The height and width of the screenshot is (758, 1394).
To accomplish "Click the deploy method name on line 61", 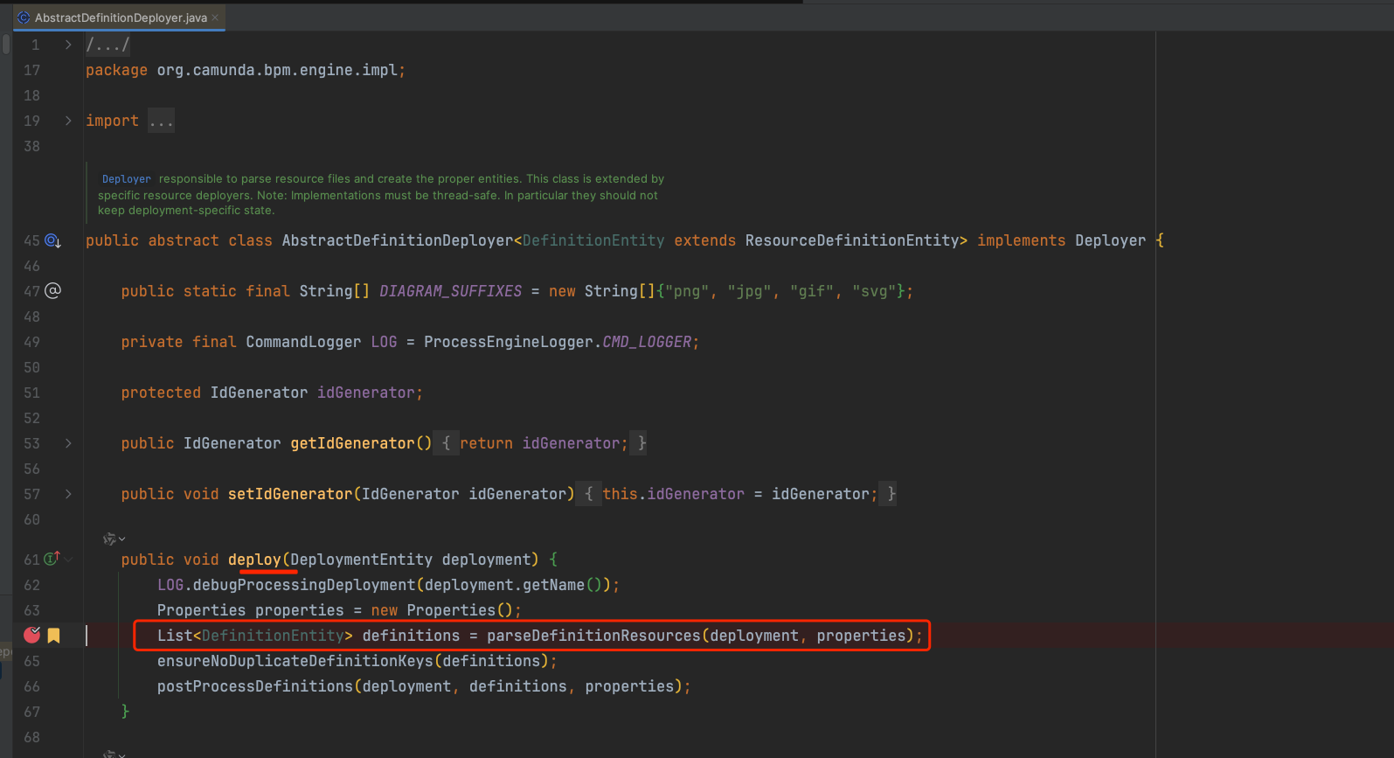I will pyautogui.click(x=254, y=560).
